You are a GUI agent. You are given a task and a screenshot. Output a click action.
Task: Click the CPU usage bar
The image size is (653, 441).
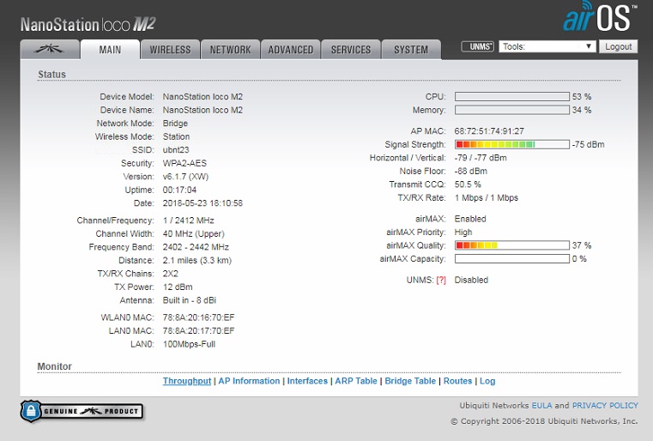tap(511, 97)
